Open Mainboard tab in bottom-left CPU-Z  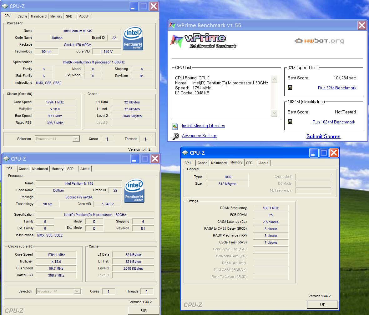point(40,169)
